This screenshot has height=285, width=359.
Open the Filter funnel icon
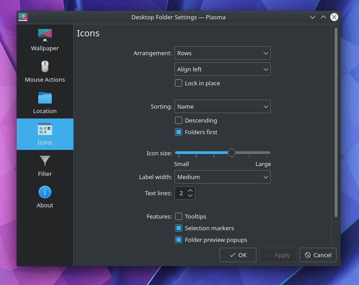coord(45,161)
